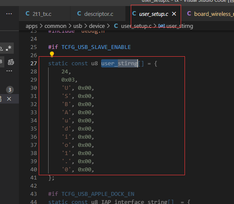
Task: Click the 'i' character on line 36
Action: pyautogui.click(x=66, y=137)
